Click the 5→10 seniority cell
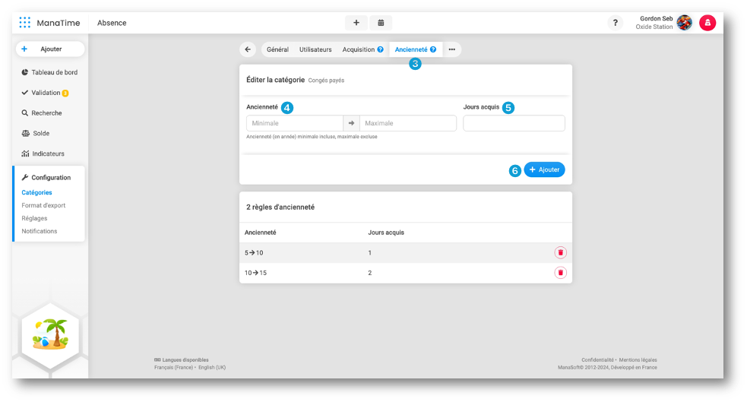The image size is (747, 402). point(254,253)
